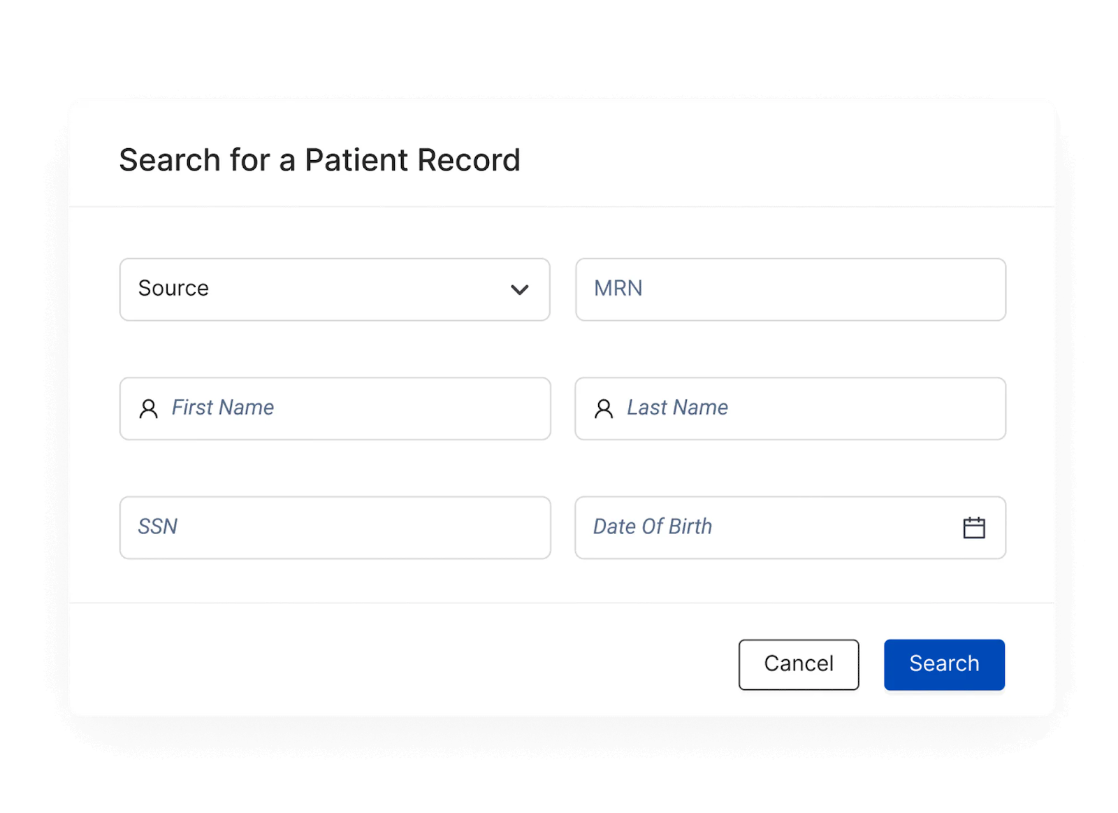Click the Last Name placeholder text
Viewport: 1118px width, 813px height.
678,408
